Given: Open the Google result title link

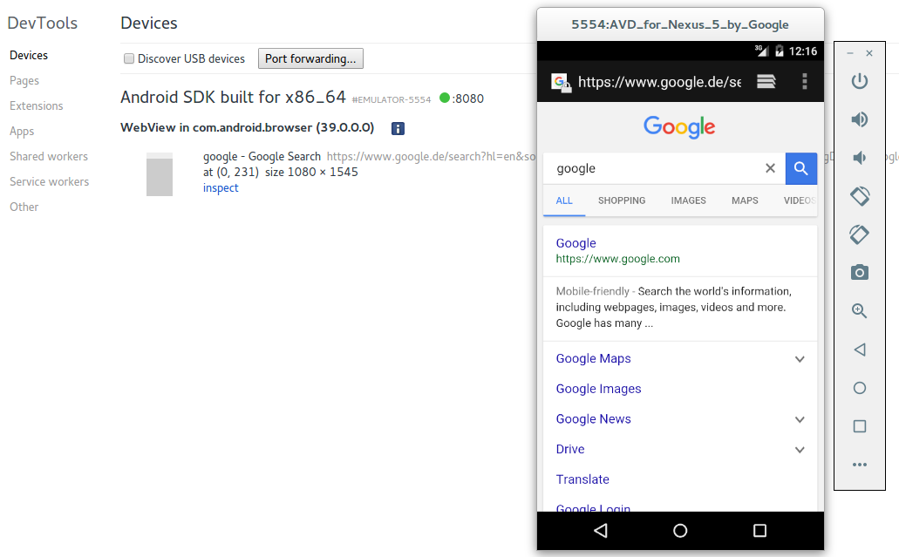Looking at the screenshot, I should [x=576, y=243].
